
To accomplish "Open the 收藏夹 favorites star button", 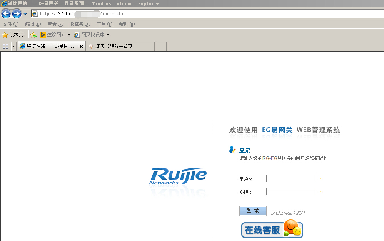I will [x=12, y=35].
